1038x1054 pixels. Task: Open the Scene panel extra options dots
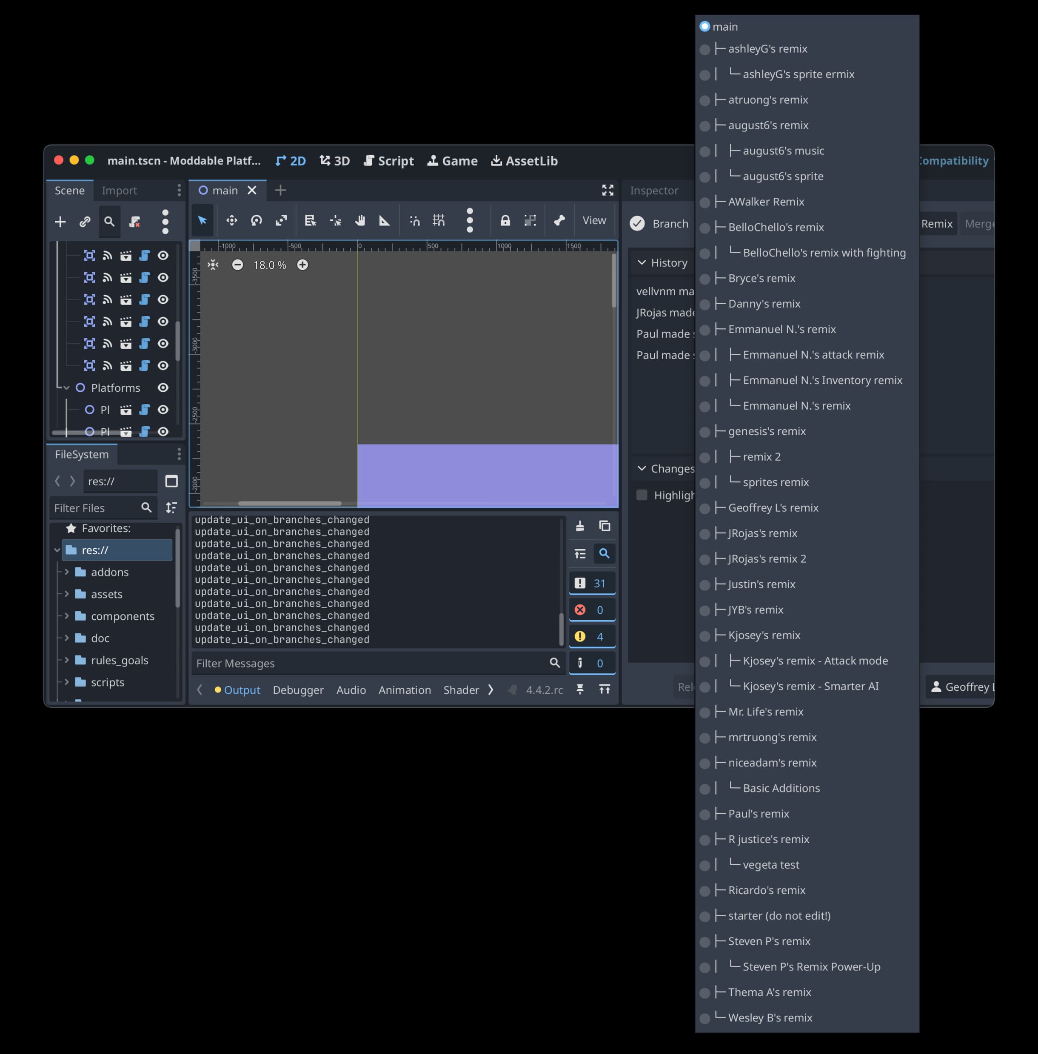click(x=165, y=221)
